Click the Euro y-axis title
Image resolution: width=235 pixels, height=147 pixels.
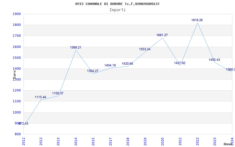tap(14, 75)
